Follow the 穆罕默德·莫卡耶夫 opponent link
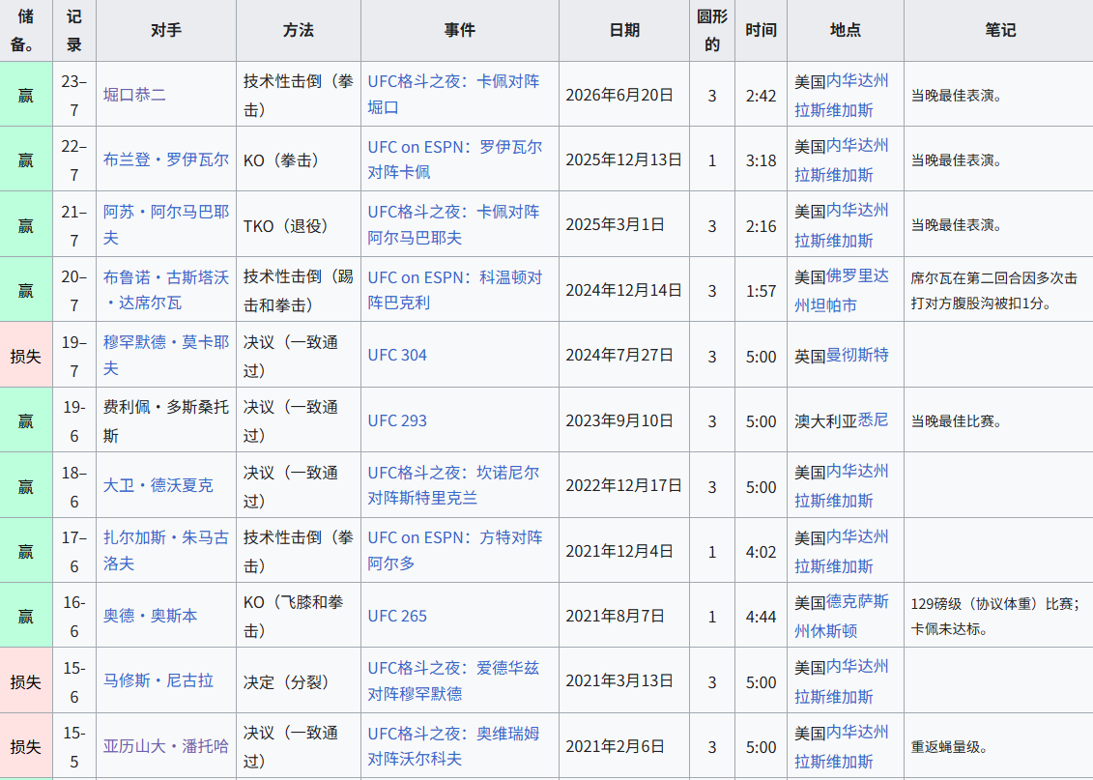 click(166, 355)
